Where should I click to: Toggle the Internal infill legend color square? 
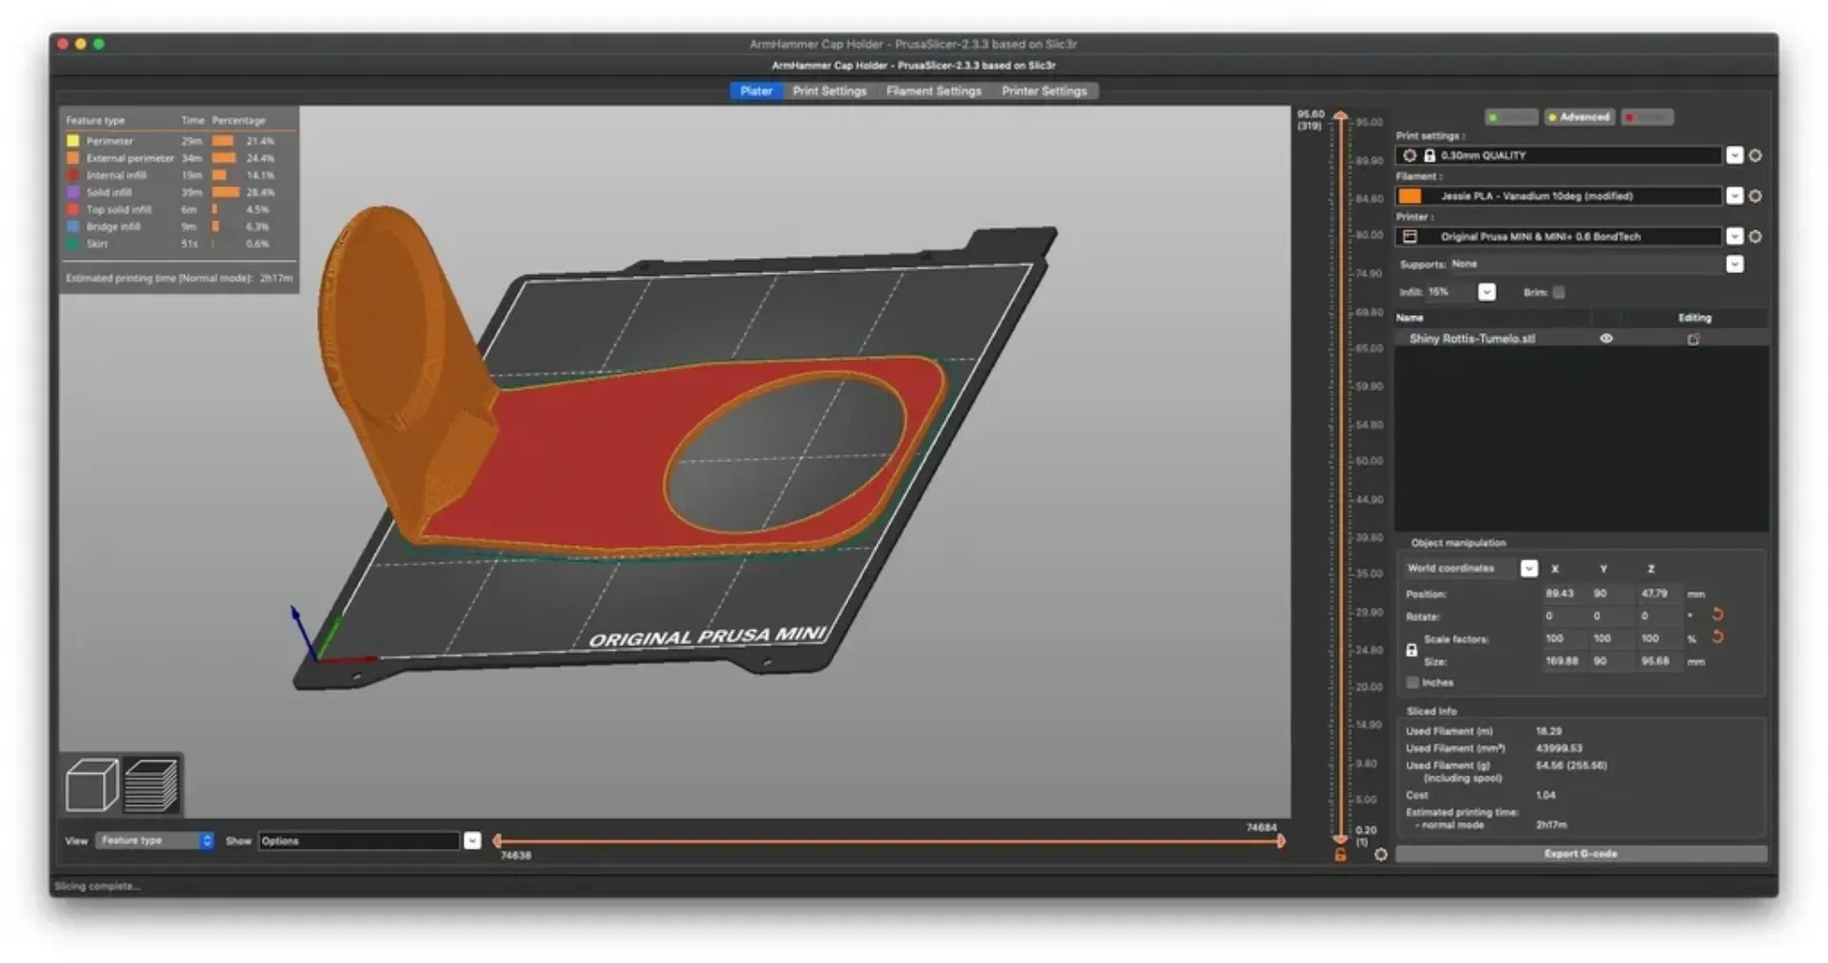pyautogui.click(x=73, y=175)
